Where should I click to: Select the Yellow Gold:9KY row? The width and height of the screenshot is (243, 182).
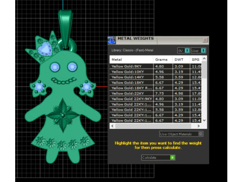(x=155, y=66)
